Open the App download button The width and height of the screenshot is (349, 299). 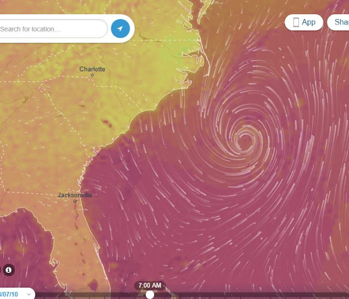tap(304, 22)
